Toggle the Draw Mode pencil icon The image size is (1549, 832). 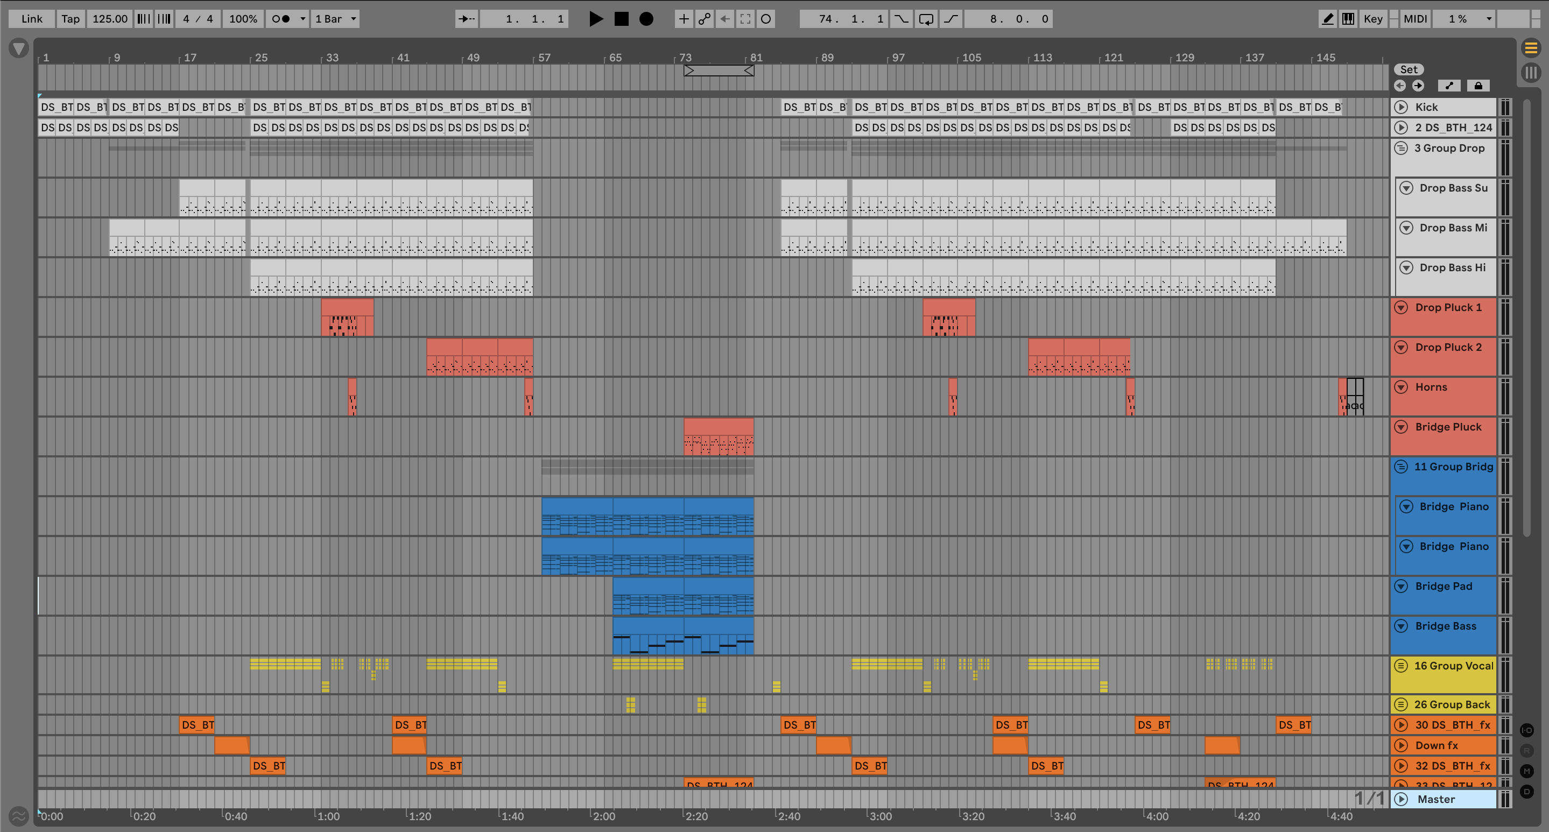pyautogui.click(x=1327, y=19)
